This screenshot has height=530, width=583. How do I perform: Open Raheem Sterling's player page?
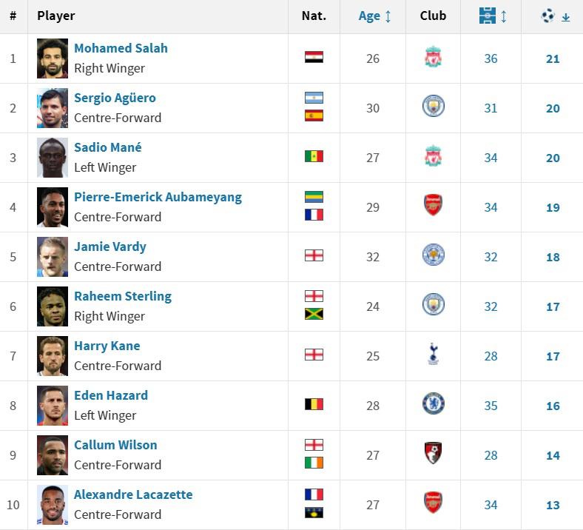(122, 296)
